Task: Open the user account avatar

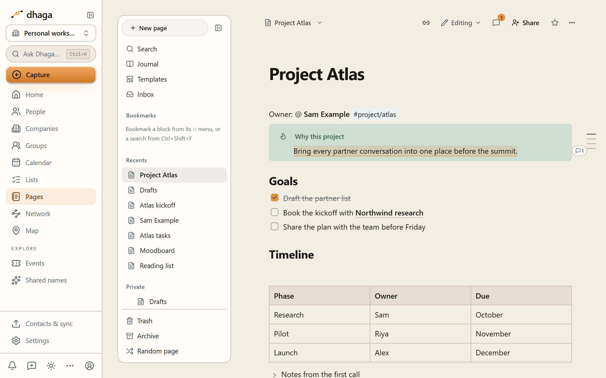Action: (x=90, y=366)
